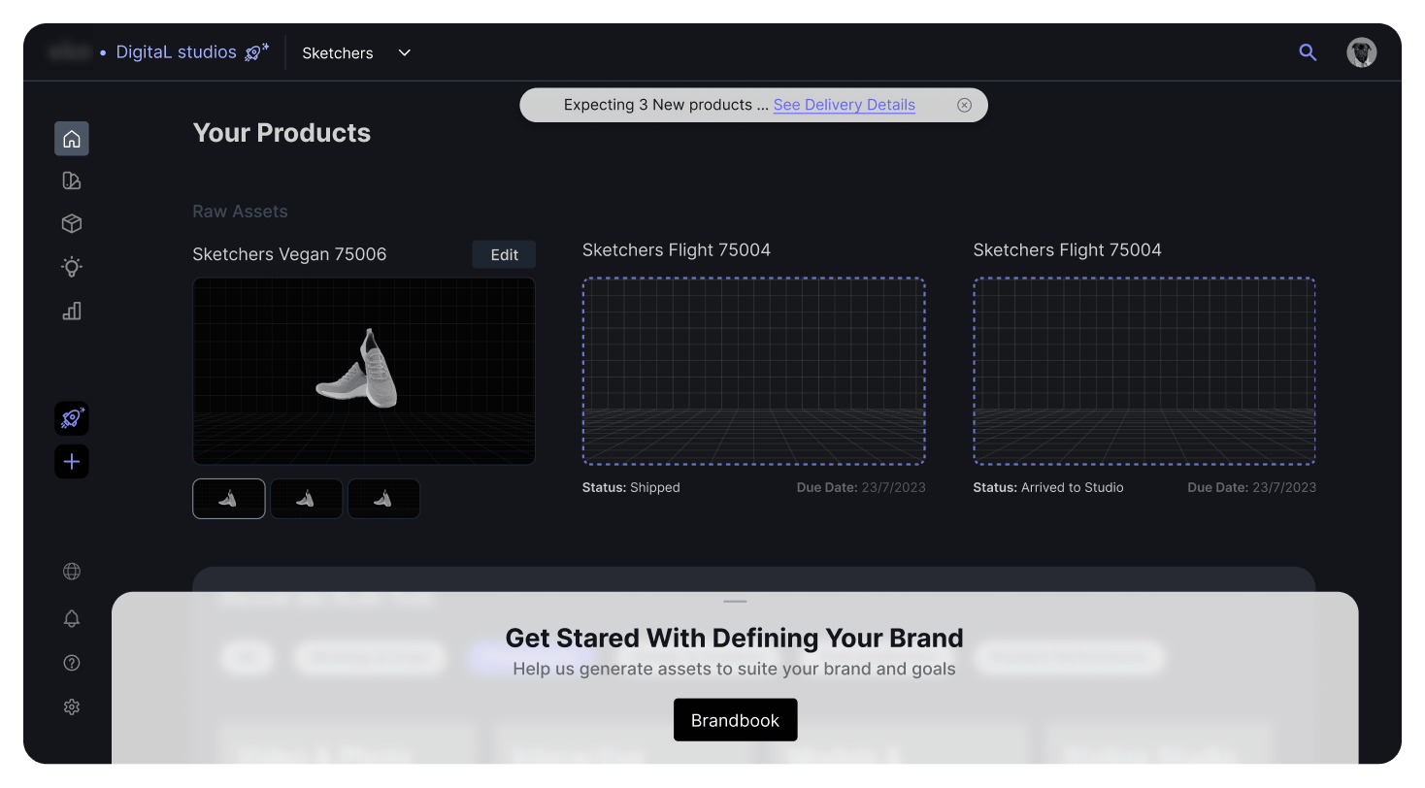1425x788 pixels.
Task: Click the Status: Arrived to Studio text
Action: tap(1048, 487)
